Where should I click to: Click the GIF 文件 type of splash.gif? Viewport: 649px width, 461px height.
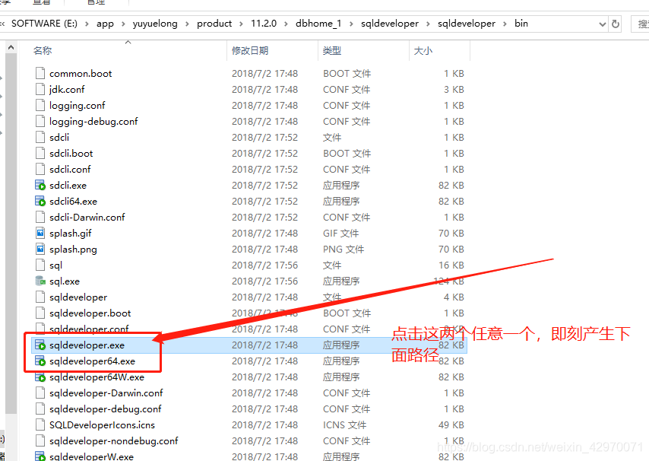point(340,234)
